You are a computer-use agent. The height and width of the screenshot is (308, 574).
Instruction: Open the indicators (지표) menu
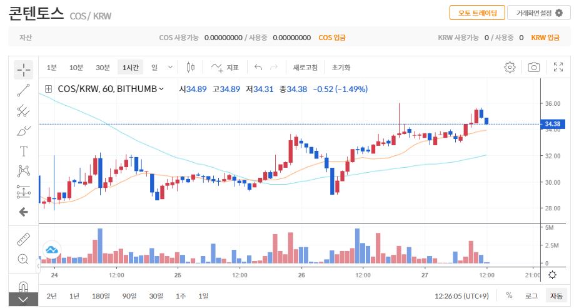click(x=224, y=68)
